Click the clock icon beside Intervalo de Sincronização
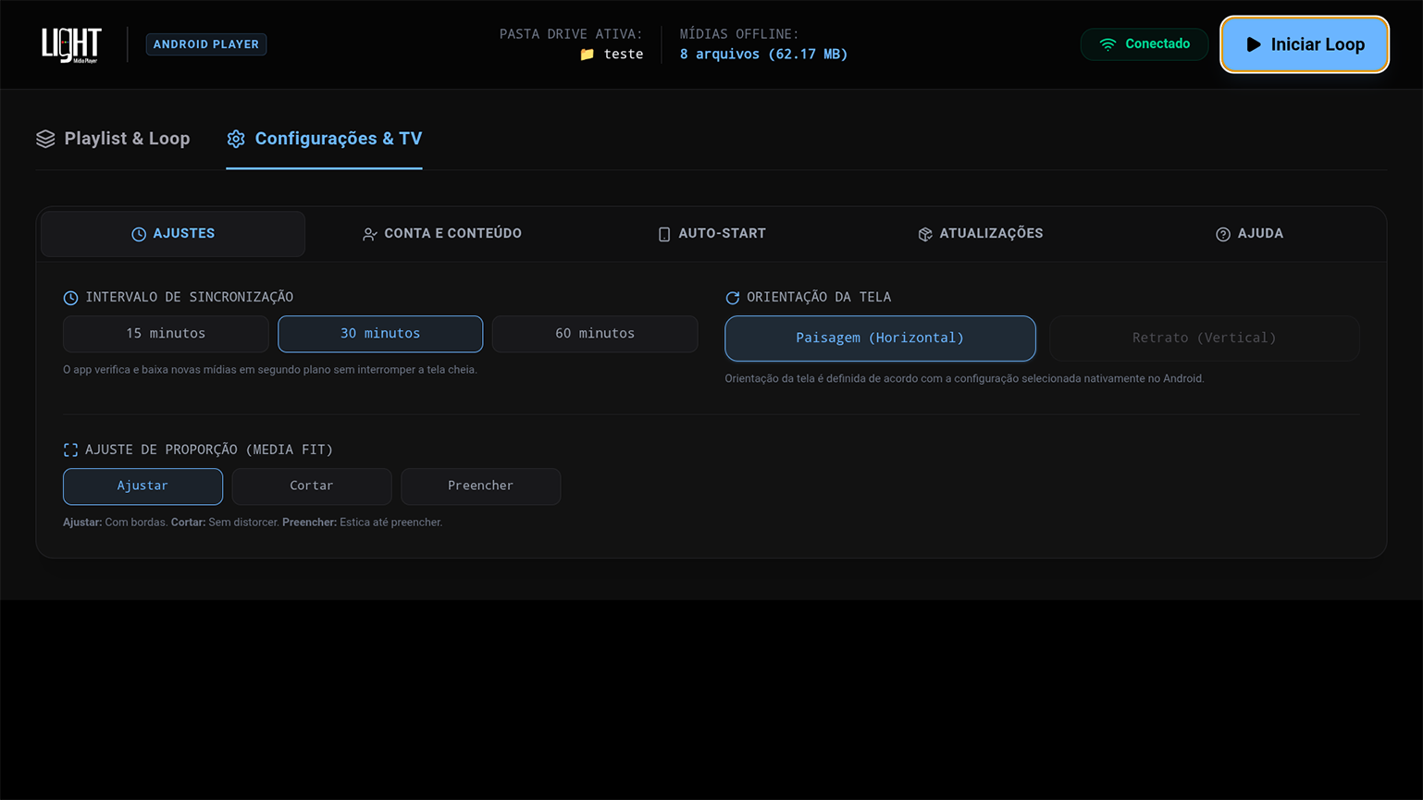Screen dimensions: 1423x800 click(x=70, y=298)
